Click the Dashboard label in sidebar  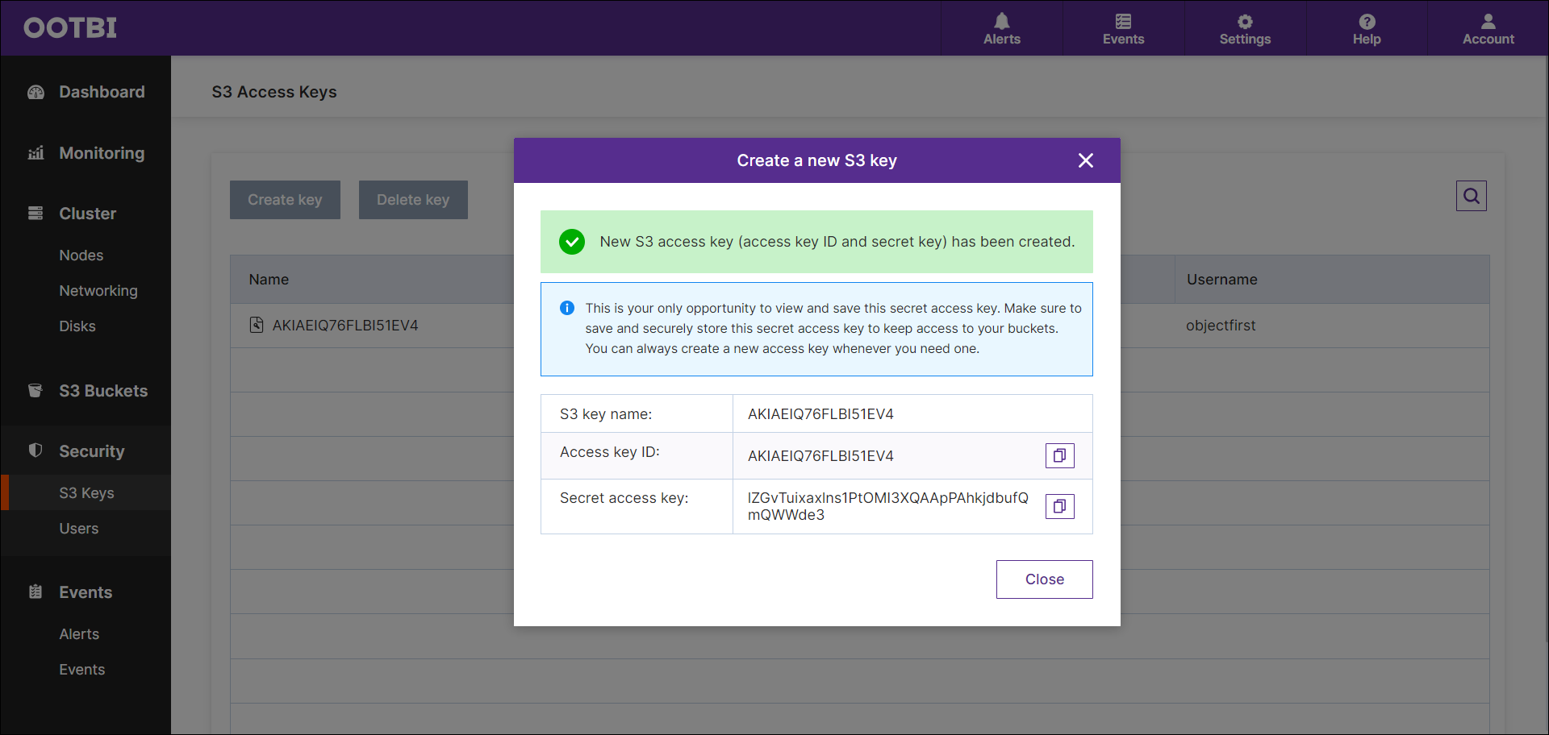[x=102, y=92]
